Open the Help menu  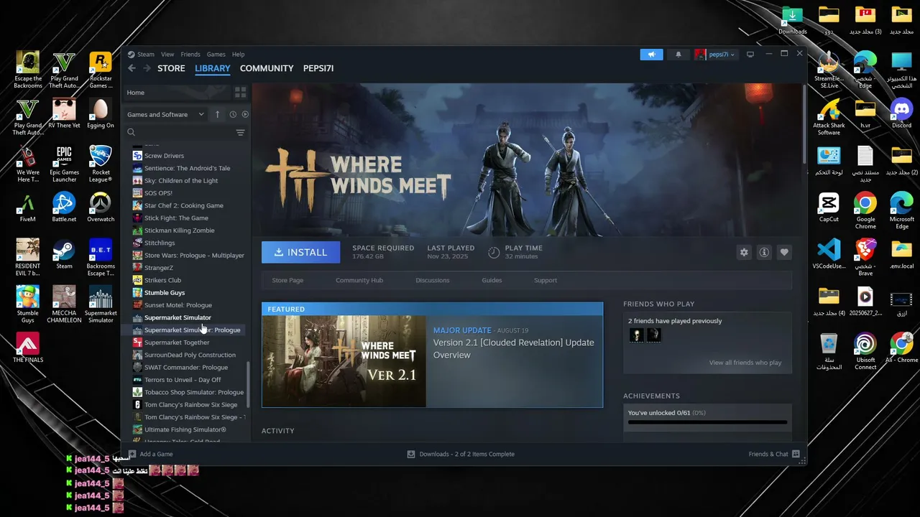click(x=238, y=55)
